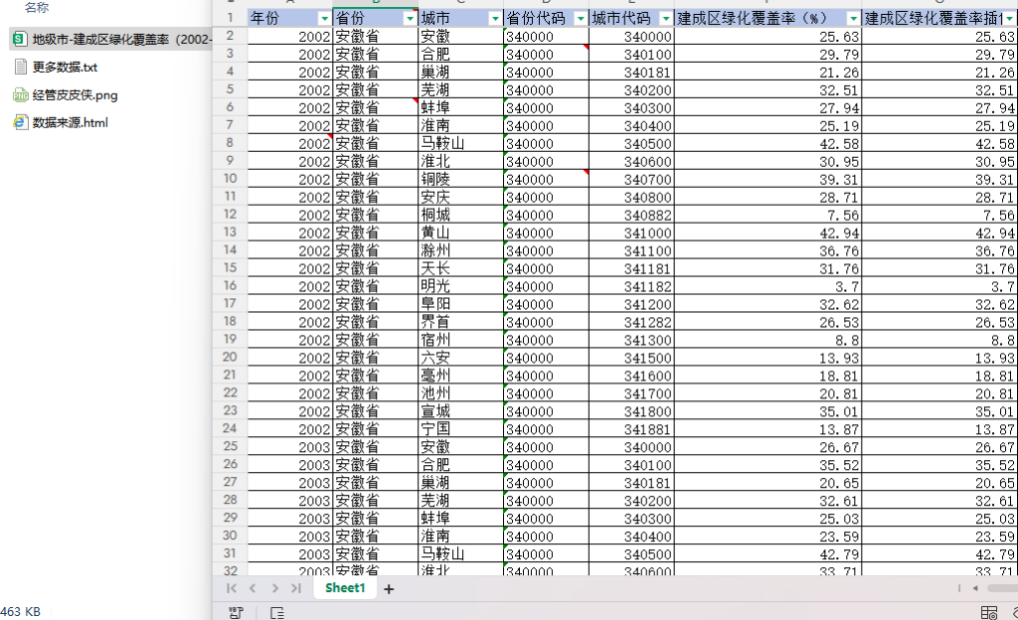Select city cell 铜陵

(x=460, y=179)
